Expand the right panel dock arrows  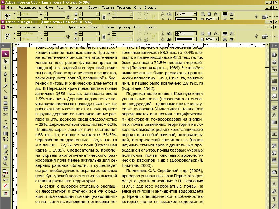276,46
